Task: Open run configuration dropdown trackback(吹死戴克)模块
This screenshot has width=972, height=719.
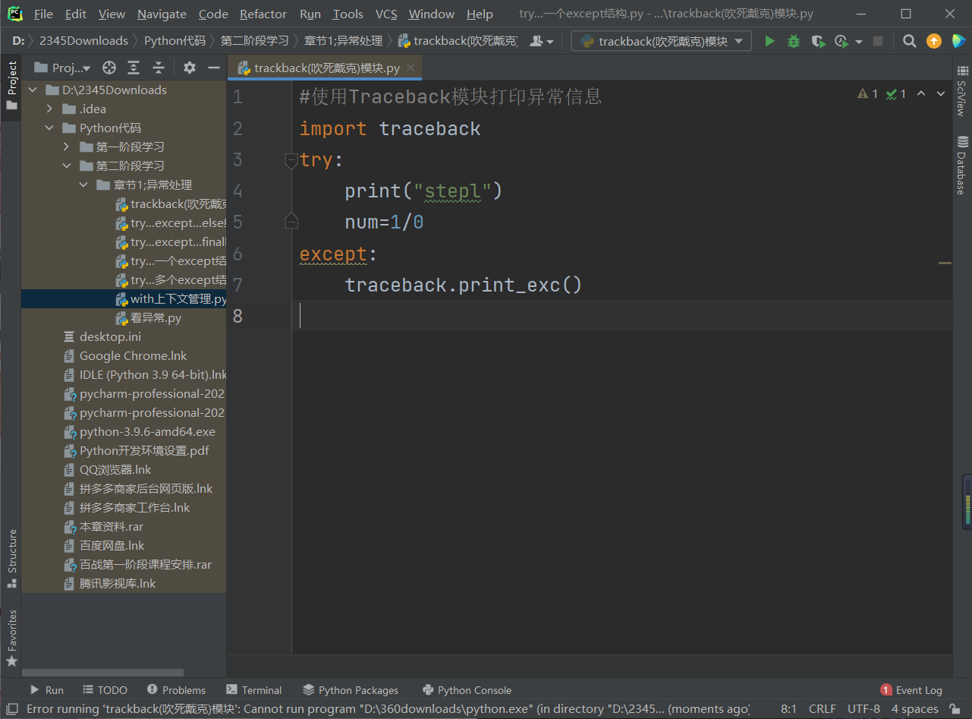Action: pos(661,42)
